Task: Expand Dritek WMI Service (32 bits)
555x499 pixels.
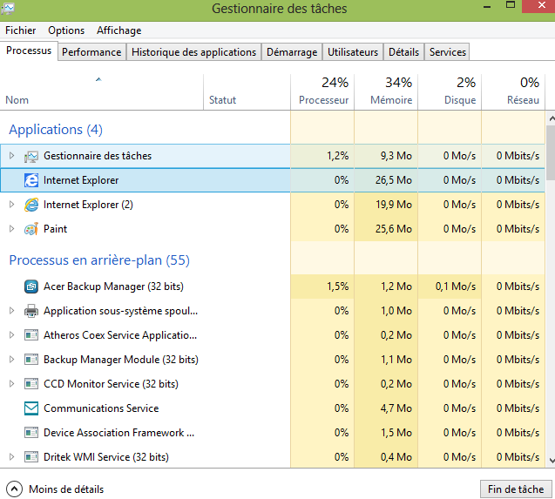Action: click(11, 457)
